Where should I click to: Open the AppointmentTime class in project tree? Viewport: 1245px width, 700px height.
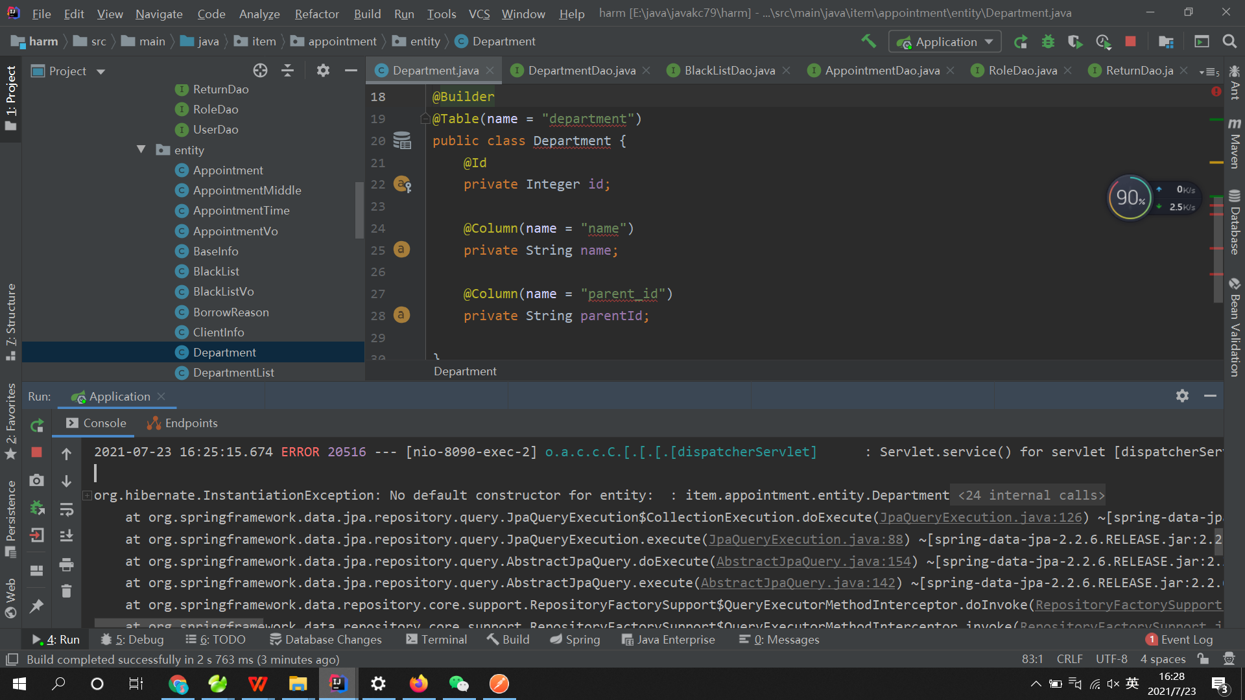[x=241, y=211]
